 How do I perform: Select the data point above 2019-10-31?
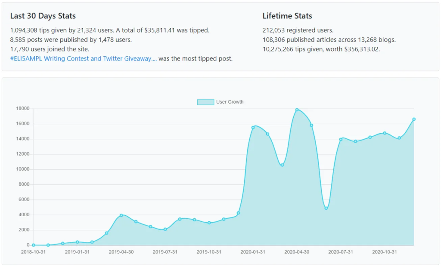(x=209, y=223)
